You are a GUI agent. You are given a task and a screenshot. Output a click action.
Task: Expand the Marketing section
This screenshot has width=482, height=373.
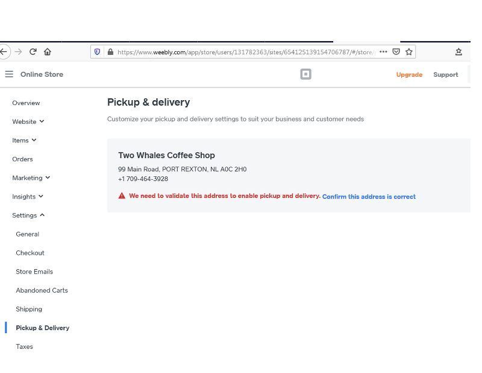(31, 177)
